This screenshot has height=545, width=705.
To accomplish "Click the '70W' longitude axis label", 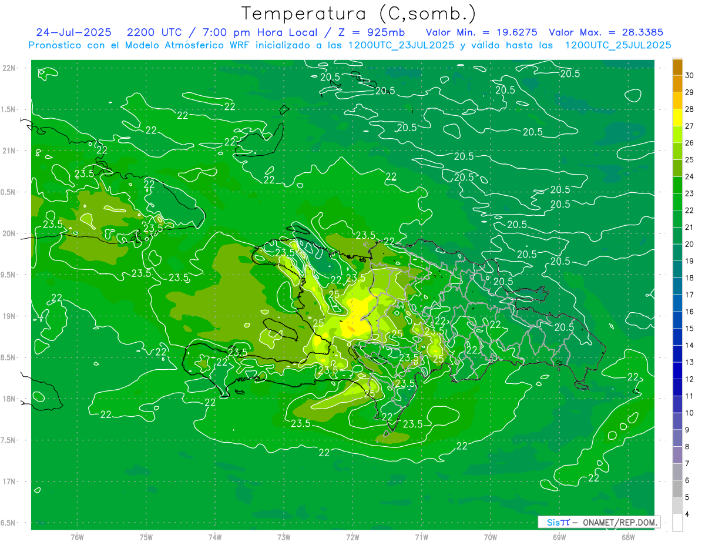I will coord(490,537).
